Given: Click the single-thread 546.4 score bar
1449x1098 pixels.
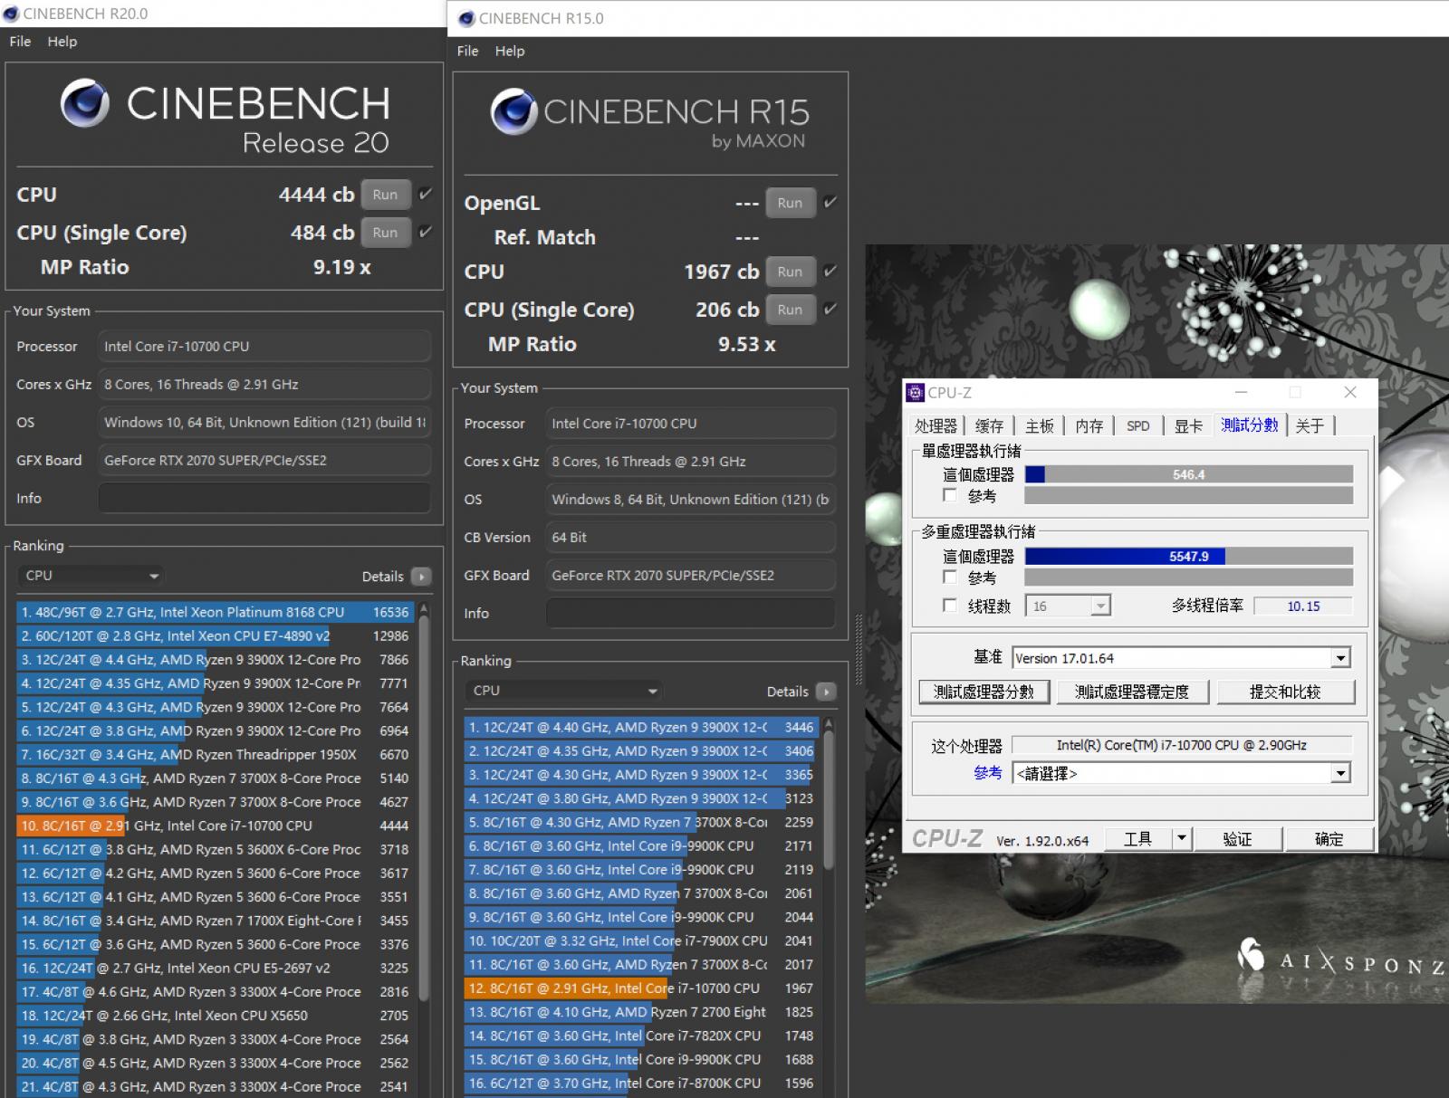Looking at the screenshot, I should tap(1188, 474).
